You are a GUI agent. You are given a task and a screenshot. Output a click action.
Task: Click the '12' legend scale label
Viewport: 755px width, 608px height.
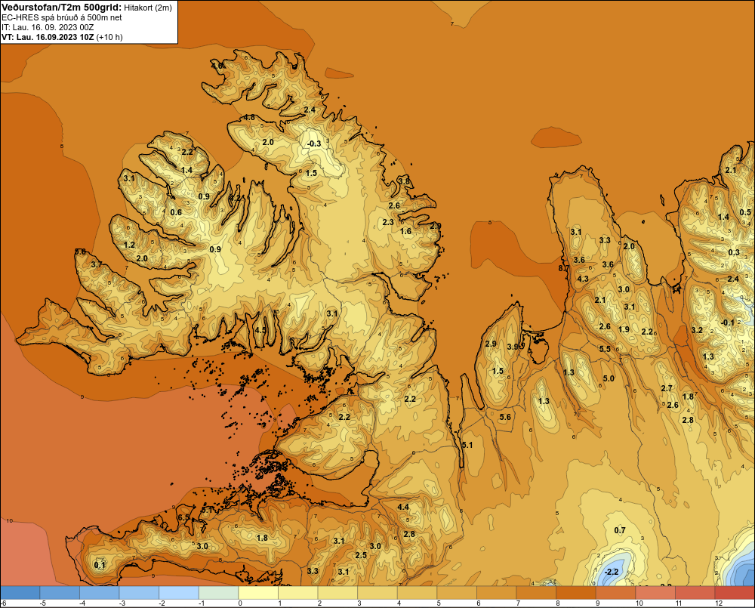[x=719, y=603]
